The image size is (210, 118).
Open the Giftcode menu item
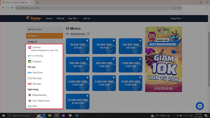coord(60,18)
